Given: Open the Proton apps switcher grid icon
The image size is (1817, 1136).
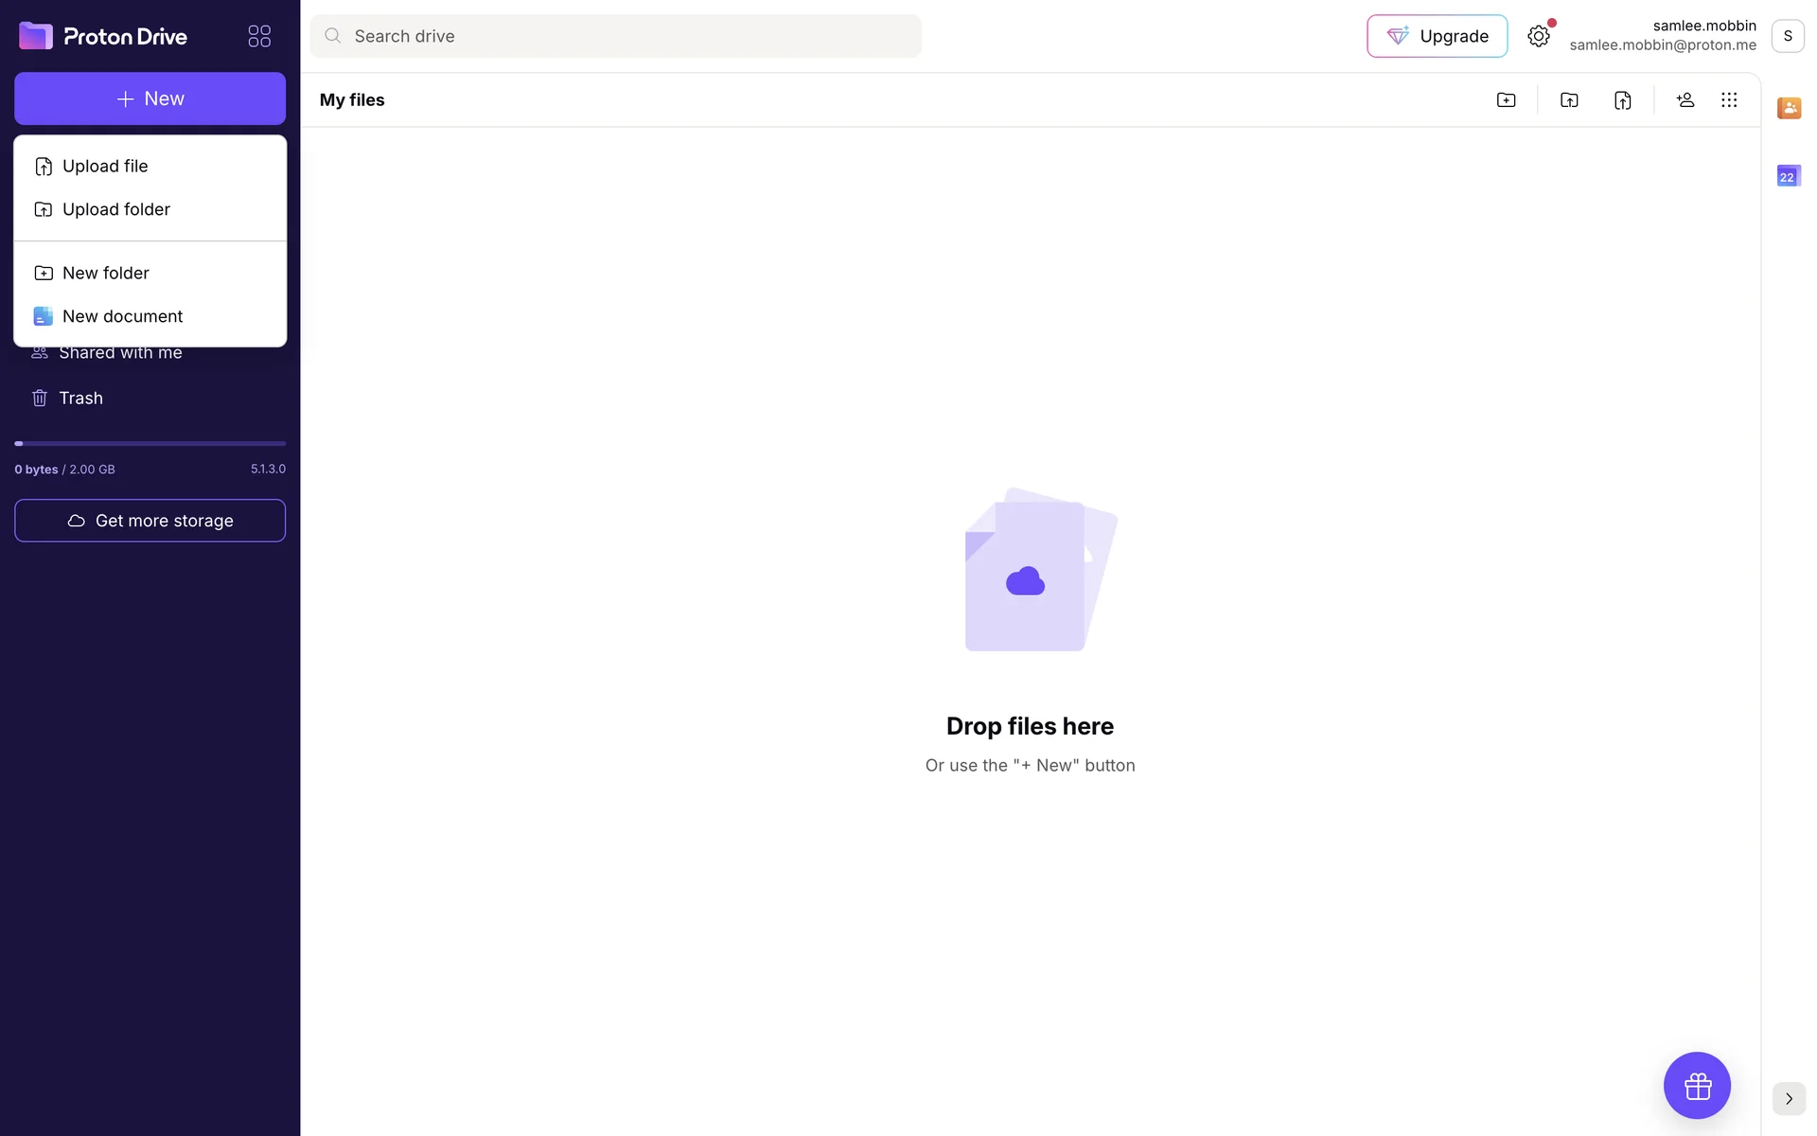Looking at the screenshot, I should tap(259, 36).
